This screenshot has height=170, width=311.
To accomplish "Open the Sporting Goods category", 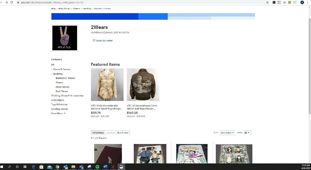I will [x=60, y=109].
